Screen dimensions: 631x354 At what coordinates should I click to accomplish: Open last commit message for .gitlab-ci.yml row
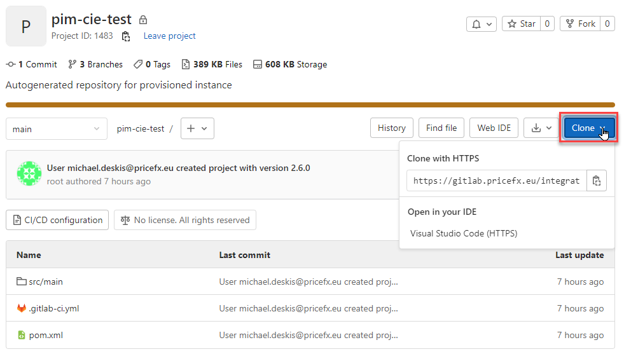[309, 308]
